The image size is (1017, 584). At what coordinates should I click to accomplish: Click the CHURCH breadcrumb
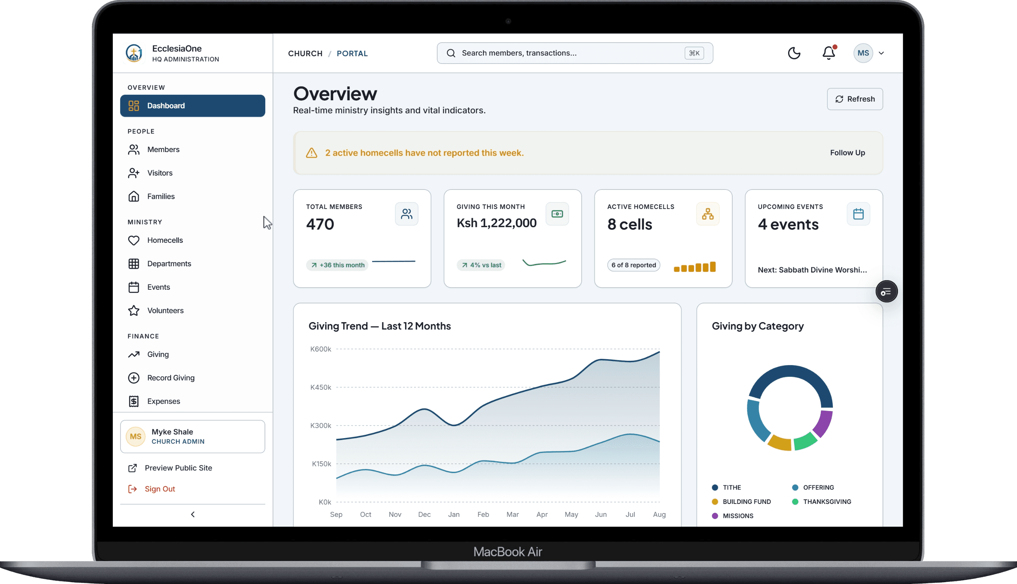pos(305,53)
